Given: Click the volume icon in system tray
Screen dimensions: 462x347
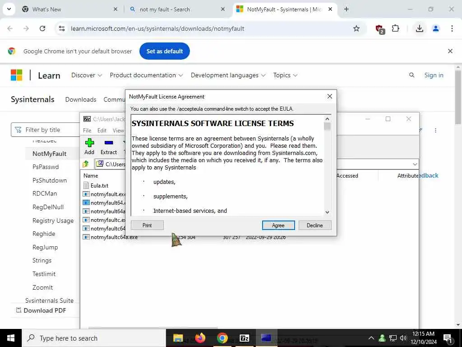Looking at the screenshot, I should [403, 338].
